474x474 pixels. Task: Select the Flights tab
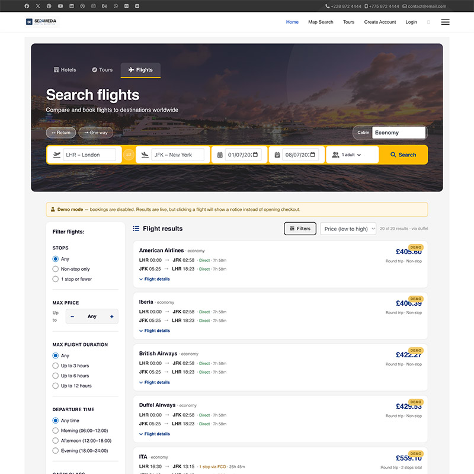pos(140,70)
